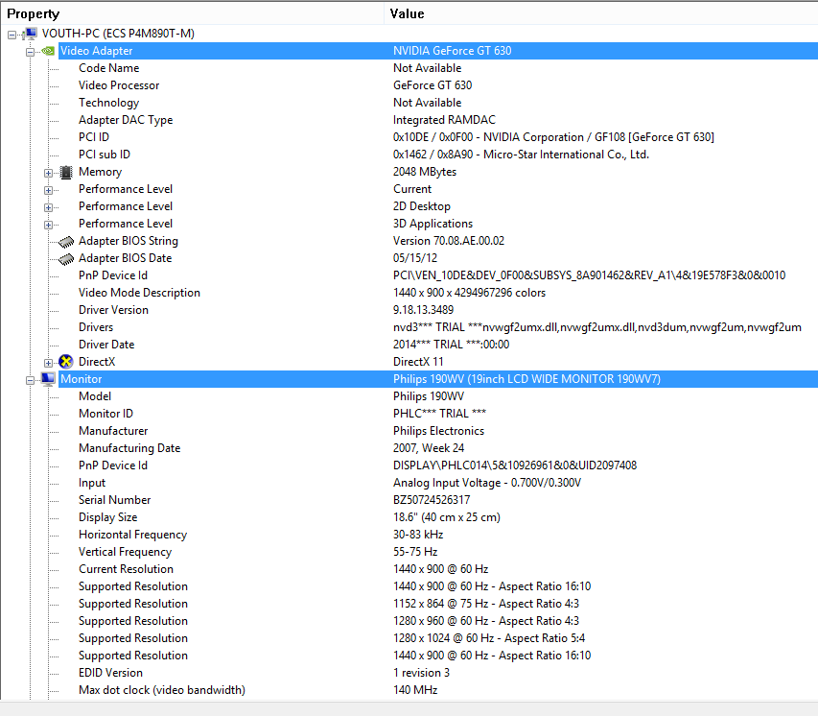Click the chip icon beside Adapter BIOS String

[x=66, y=241]
